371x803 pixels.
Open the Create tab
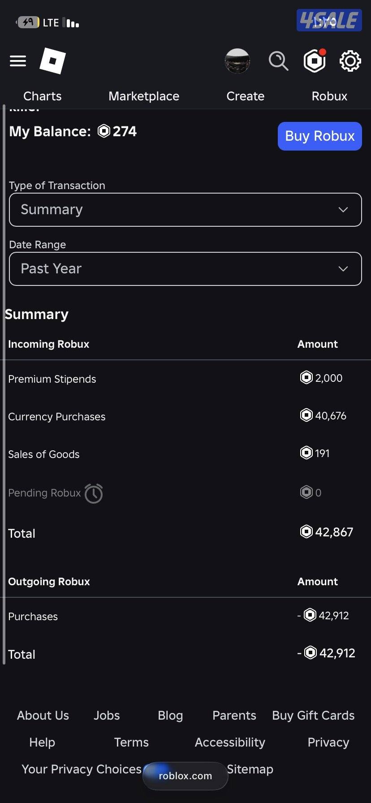[x=245, y=96]
